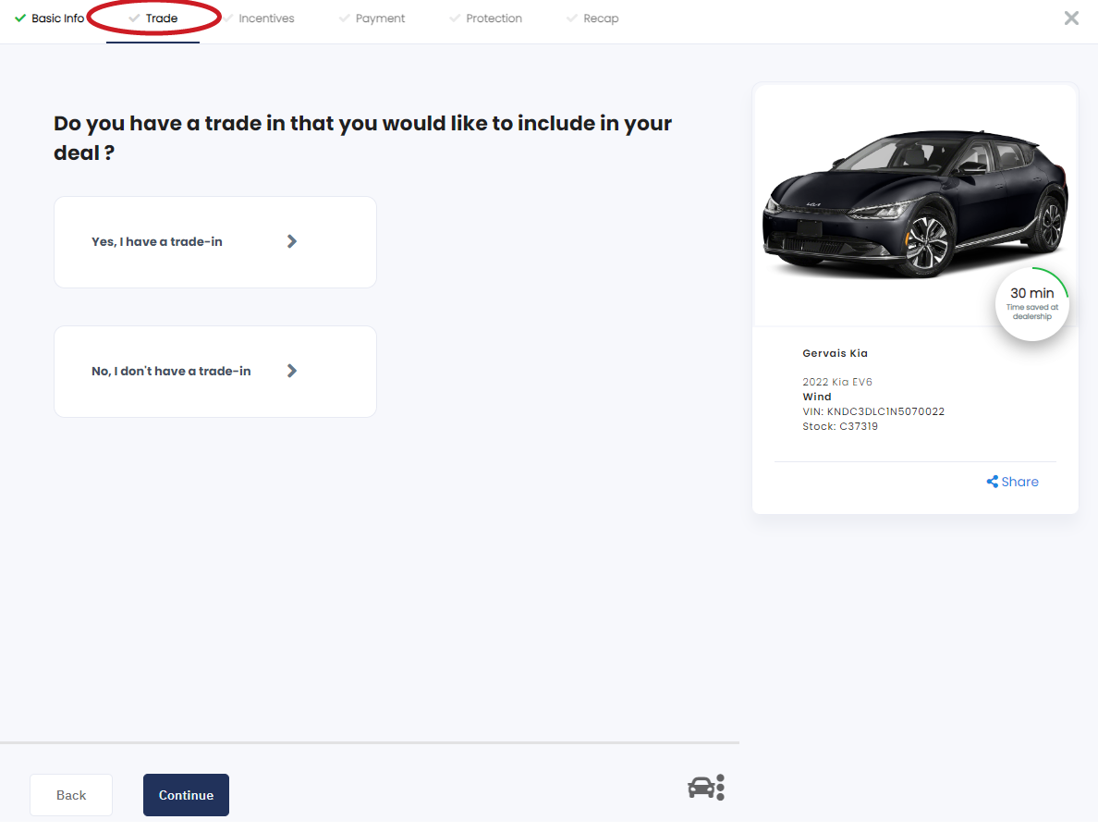The image size is (1098, 832).
Task: Select the Trade step tab
Action: pyautogui.click(x=153, y=18)
